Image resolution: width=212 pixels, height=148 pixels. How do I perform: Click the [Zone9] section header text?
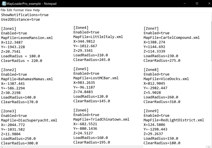(151, 111)
